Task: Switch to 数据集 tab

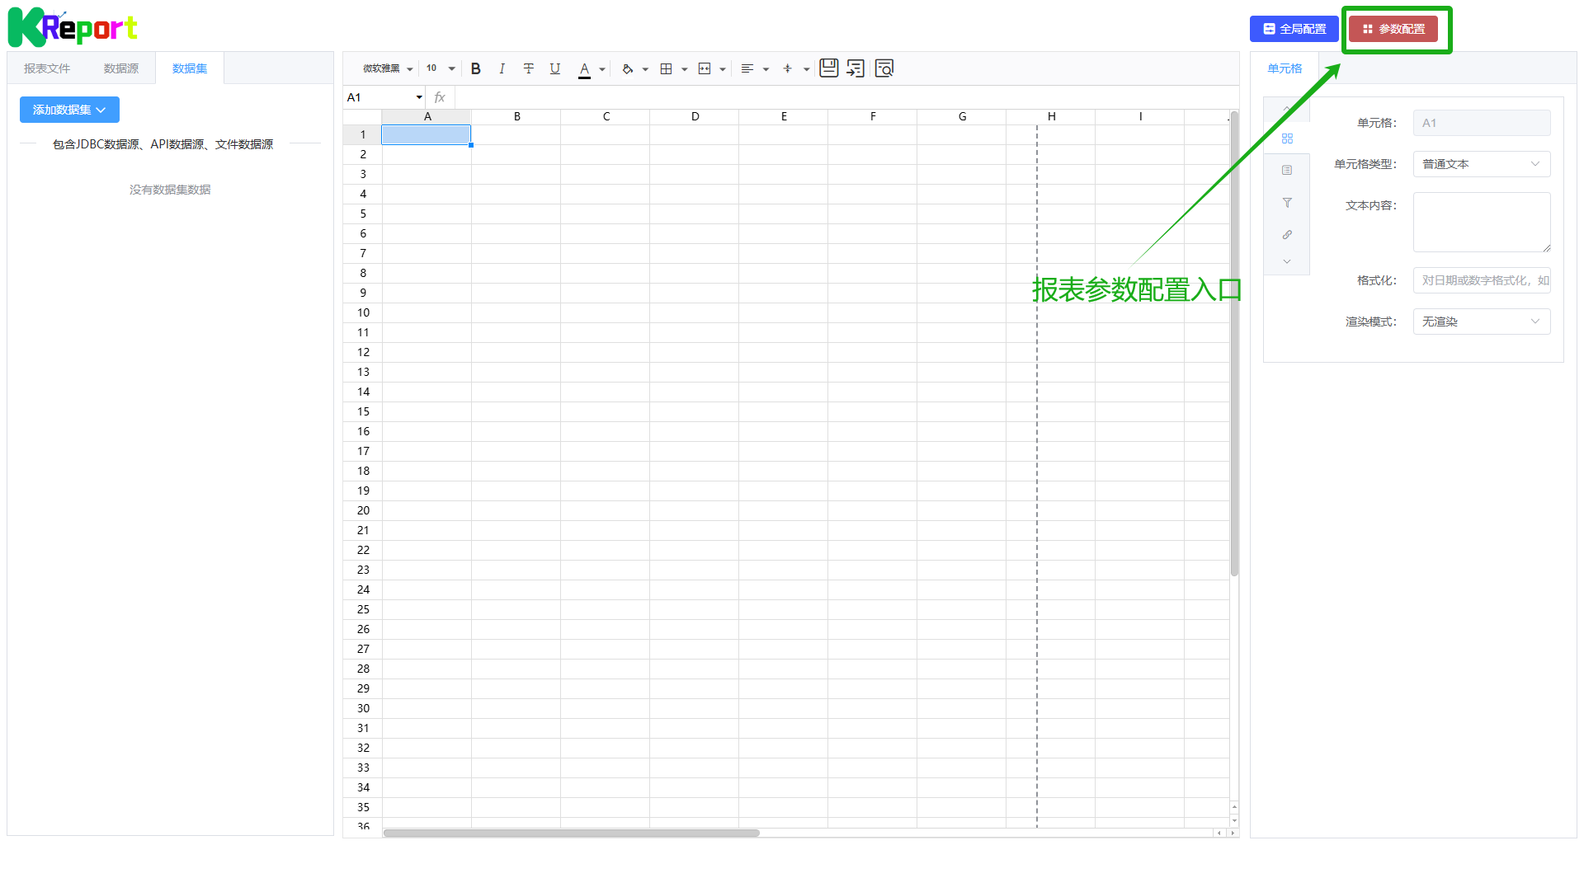Action: (x=190, y=68)
